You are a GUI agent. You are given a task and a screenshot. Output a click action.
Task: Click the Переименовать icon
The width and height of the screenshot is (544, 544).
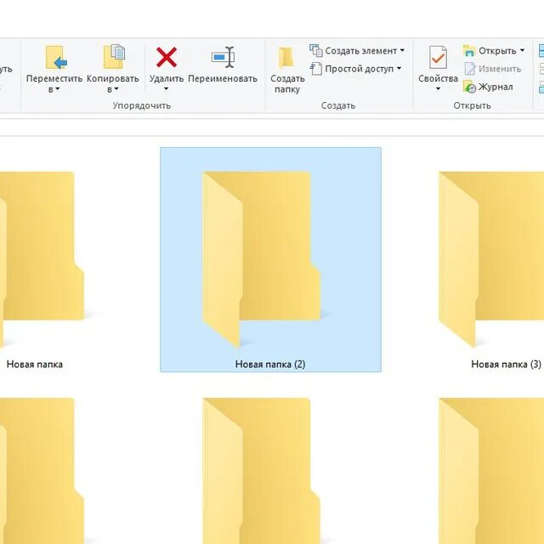(x=223, y=57)
